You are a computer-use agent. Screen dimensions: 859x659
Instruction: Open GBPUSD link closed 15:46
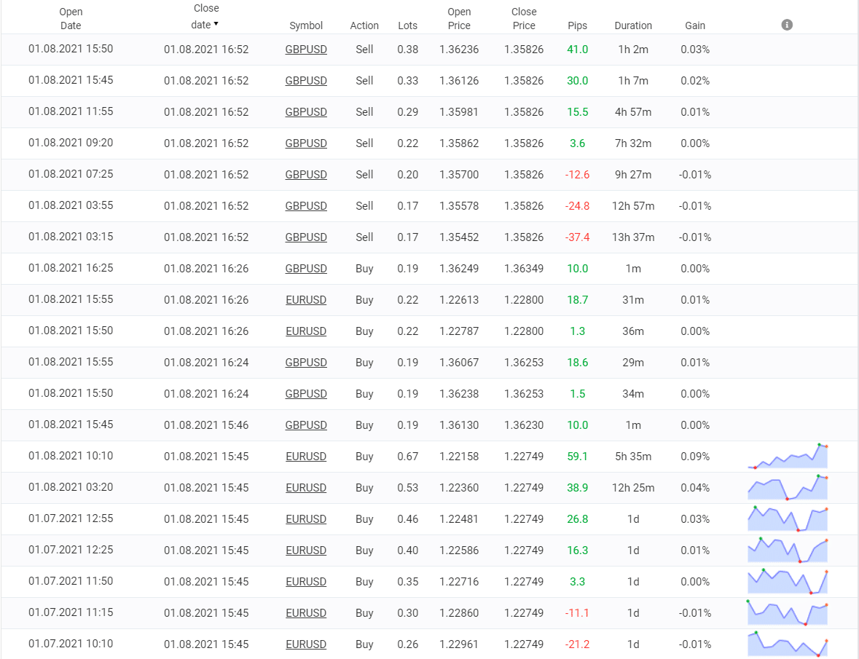[x=306, y=425]
